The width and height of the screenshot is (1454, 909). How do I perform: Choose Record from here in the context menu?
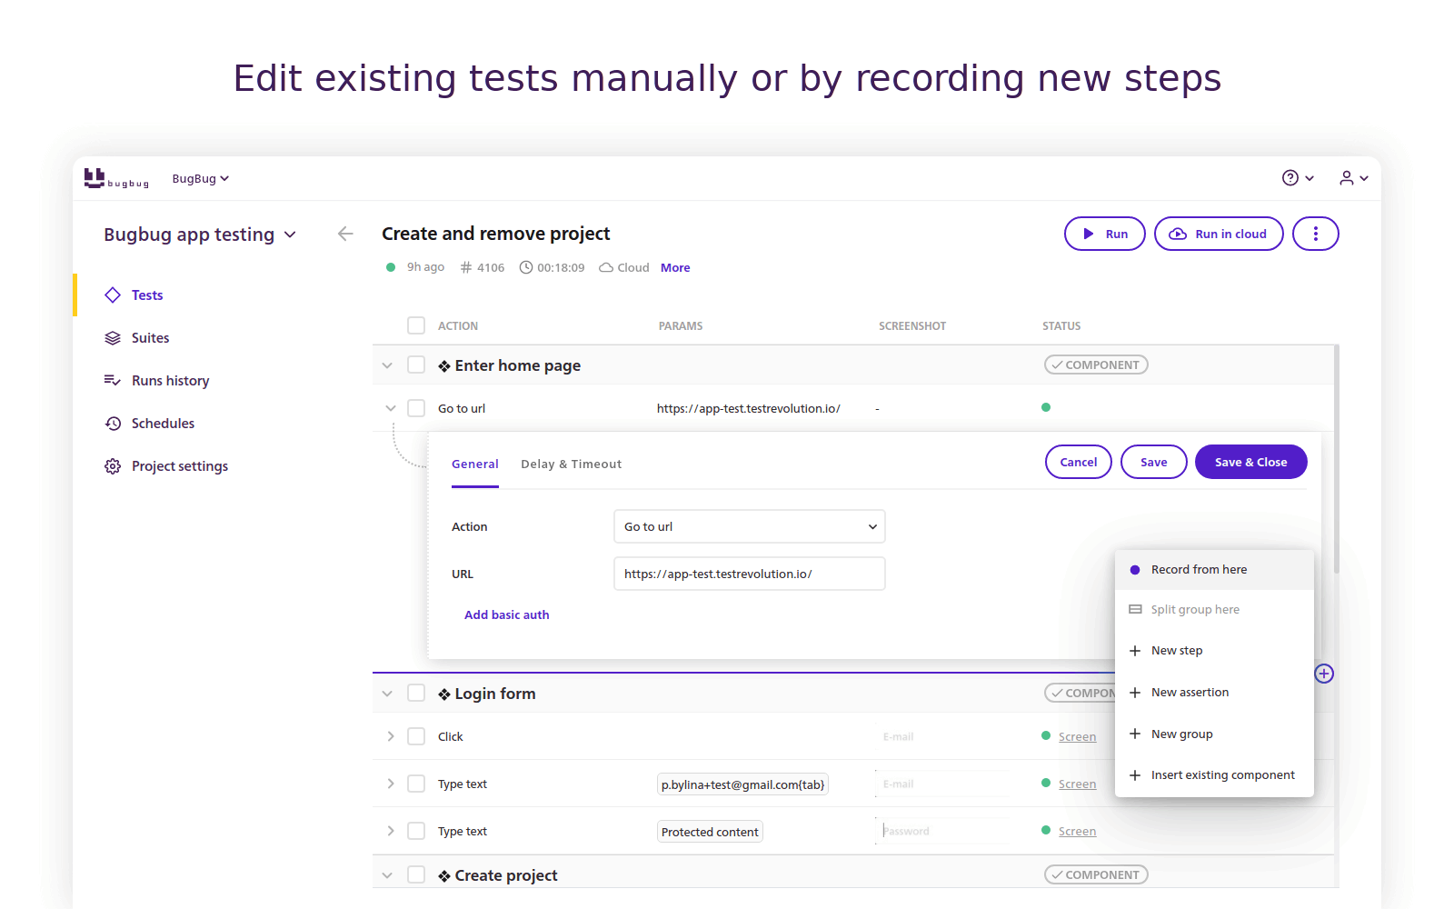click(x=1199, y=569)
